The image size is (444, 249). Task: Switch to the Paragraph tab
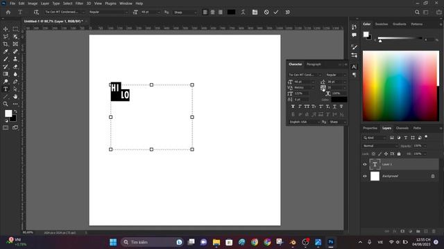(x=314, y=64)
